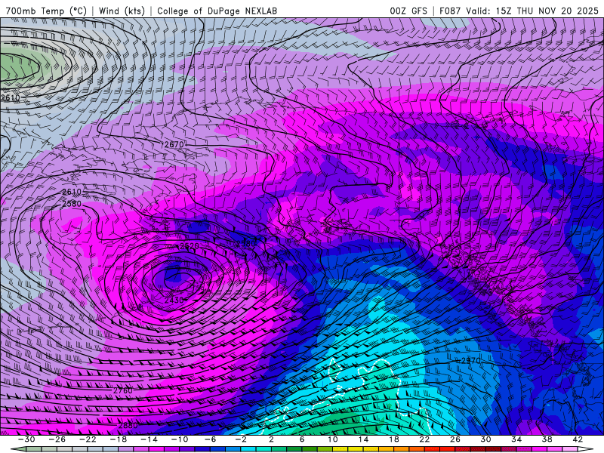This screenshot has height=453, width=604.
Task: Click the 2520 height contour label
Action: pos(190,246)
